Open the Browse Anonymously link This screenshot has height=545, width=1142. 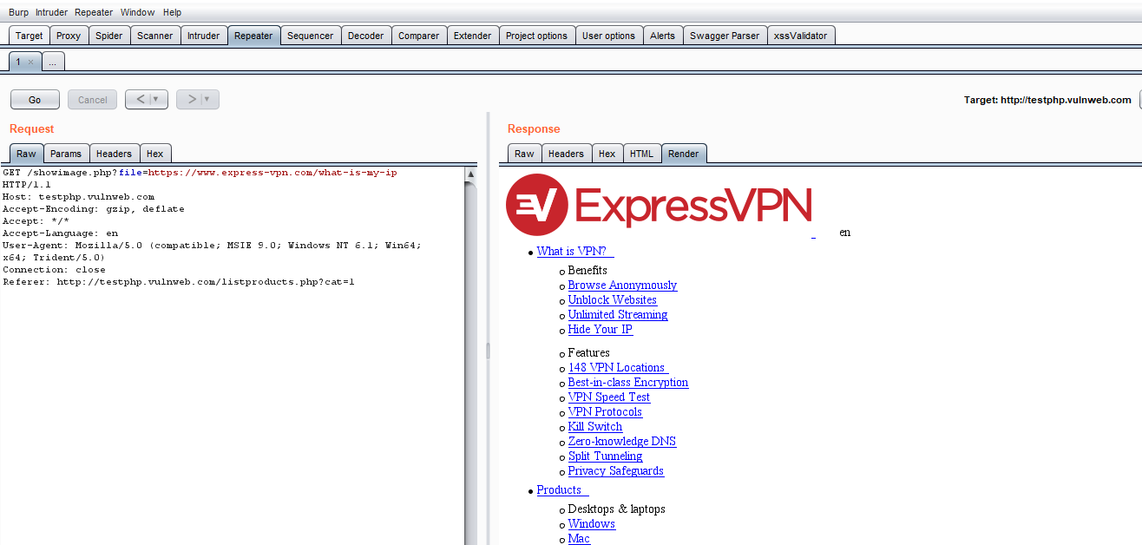622,285
